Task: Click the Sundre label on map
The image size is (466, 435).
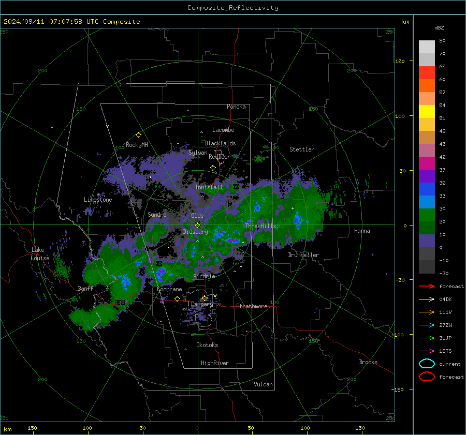Action: pos(157,214)
